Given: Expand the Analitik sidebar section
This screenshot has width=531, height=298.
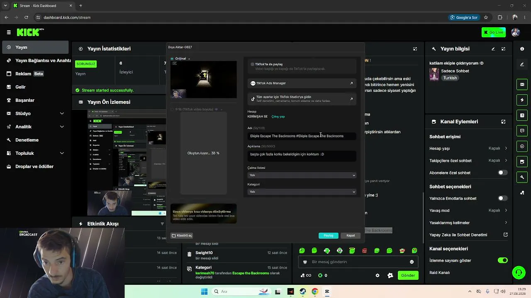Looking at the screenshot, I should pyautogui.click(x=62, y=127).
